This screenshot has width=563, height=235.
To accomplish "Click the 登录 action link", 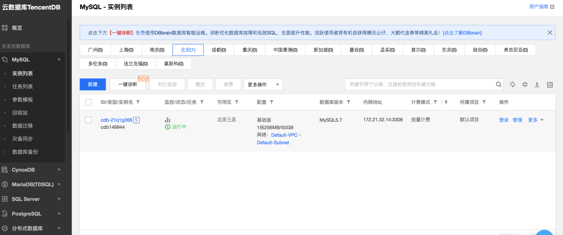I will (x=504, y=120).
